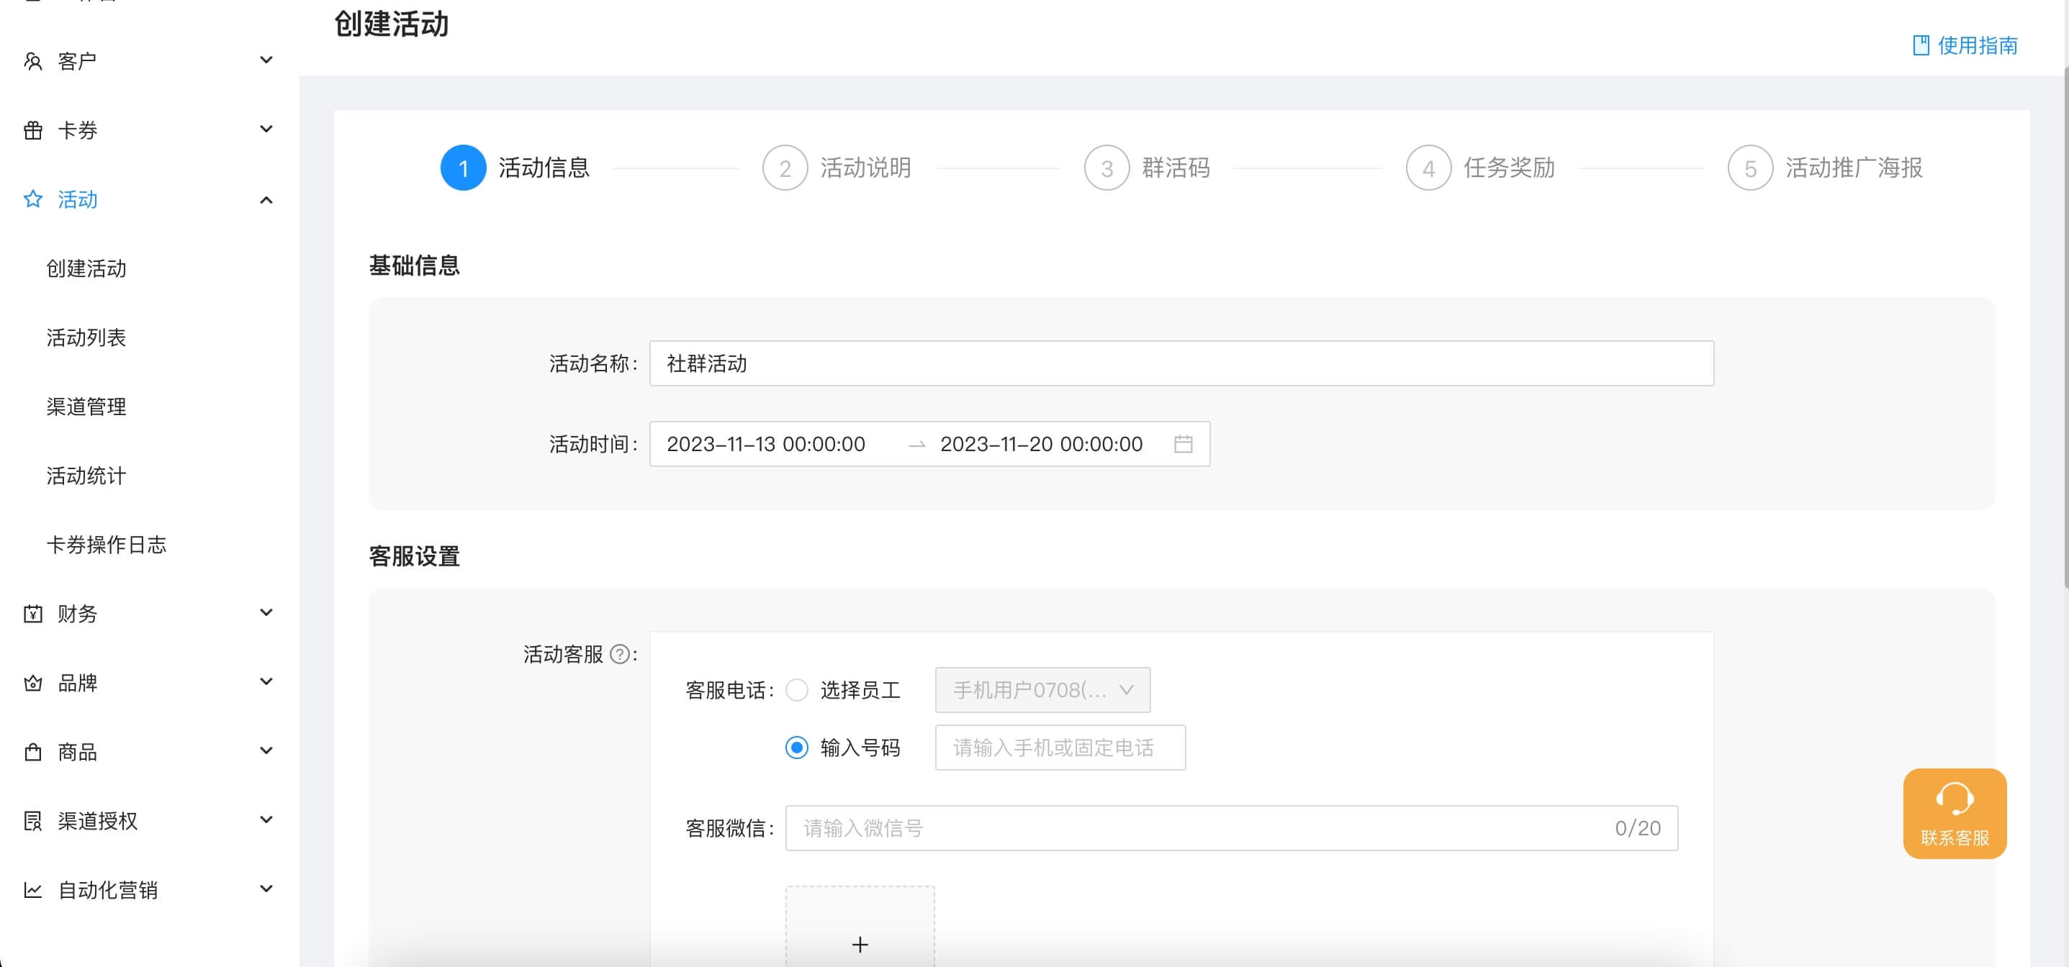Click the 自动化营销 chart icon in sidebar
The image size is (2069, 967).
coord(33,890)
